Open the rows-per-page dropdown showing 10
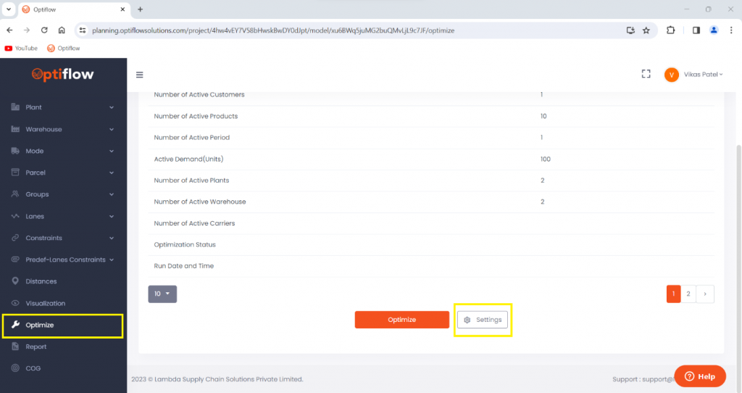 tap(162, 294)
